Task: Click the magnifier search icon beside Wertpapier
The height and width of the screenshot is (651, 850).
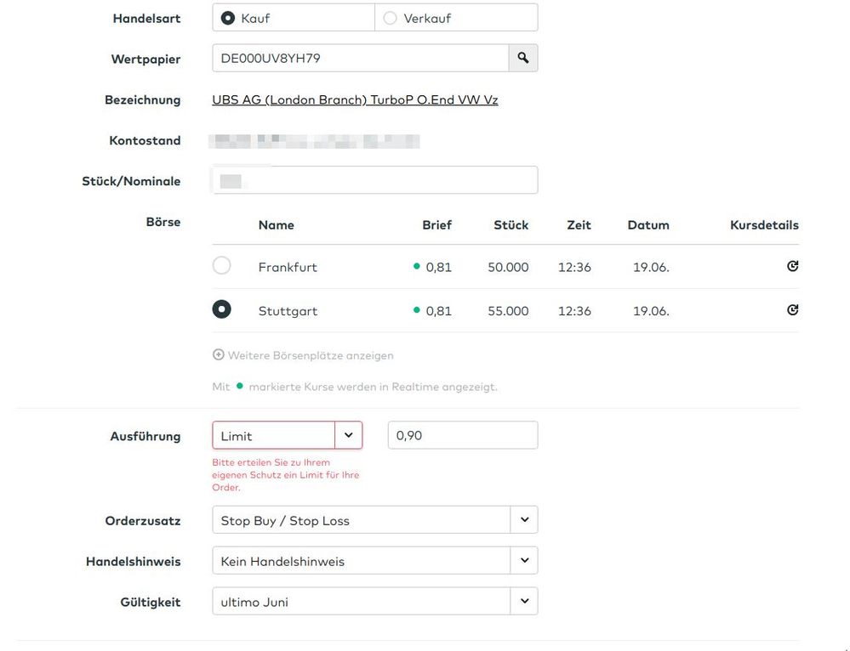Action: (523, 58)
